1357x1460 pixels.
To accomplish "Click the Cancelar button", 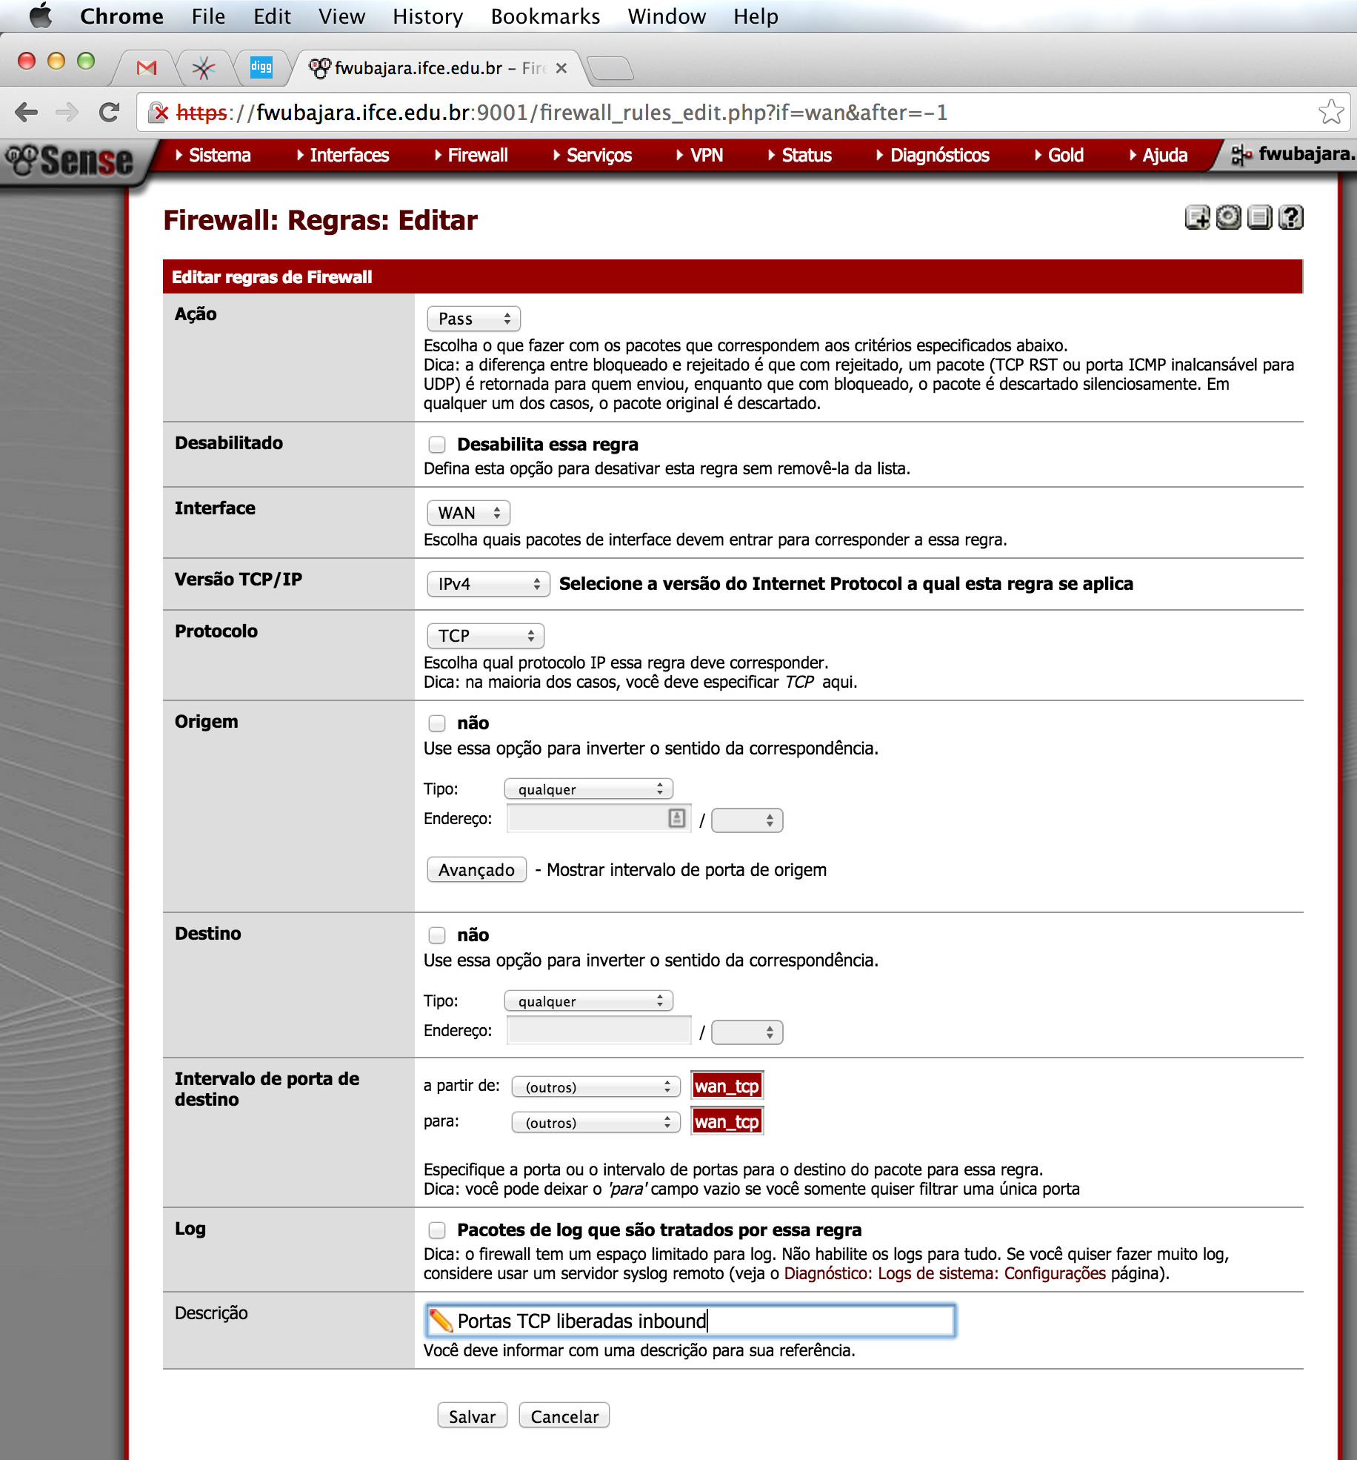I will click(564, 1416).
